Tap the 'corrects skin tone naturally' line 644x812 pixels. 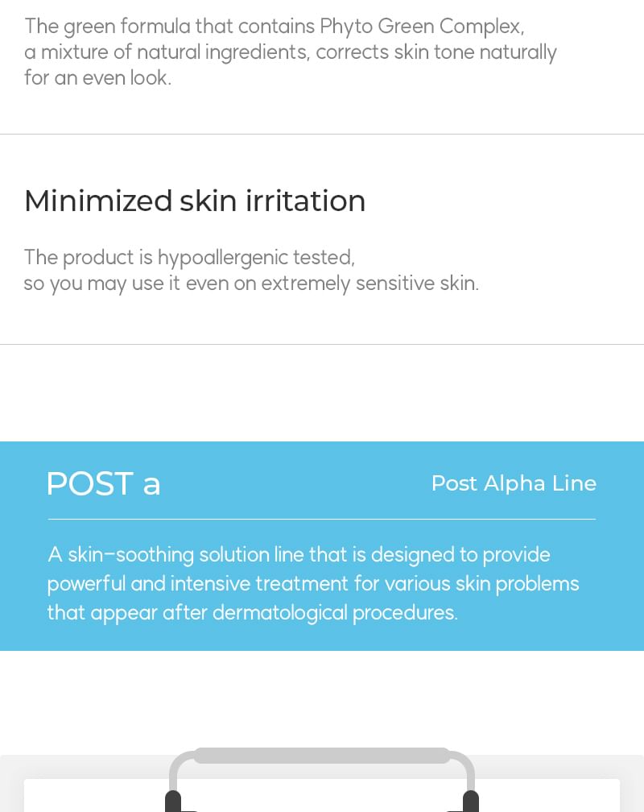point(290,53)
